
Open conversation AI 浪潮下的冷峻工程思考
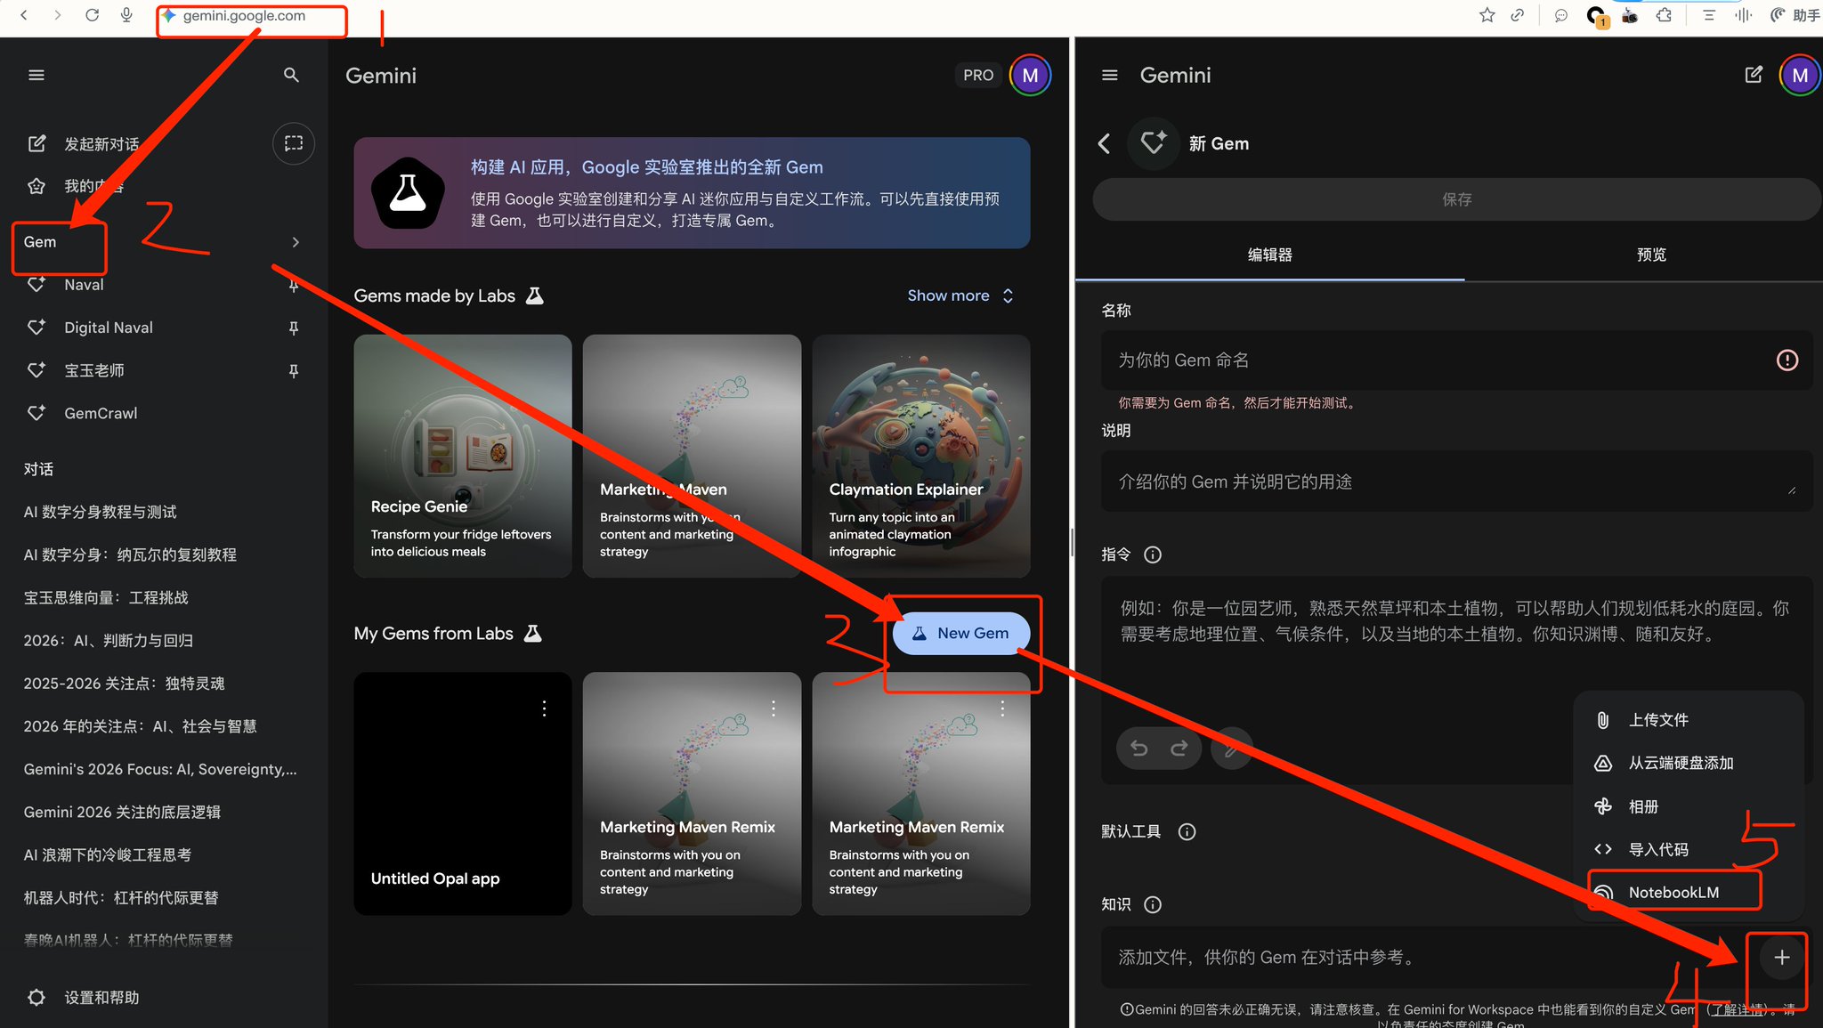pos(107,854)
